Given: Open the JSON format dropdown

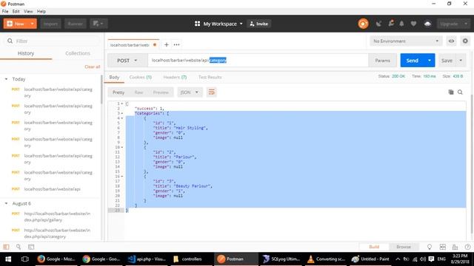Looking at the screenshot, I should 190,92.
